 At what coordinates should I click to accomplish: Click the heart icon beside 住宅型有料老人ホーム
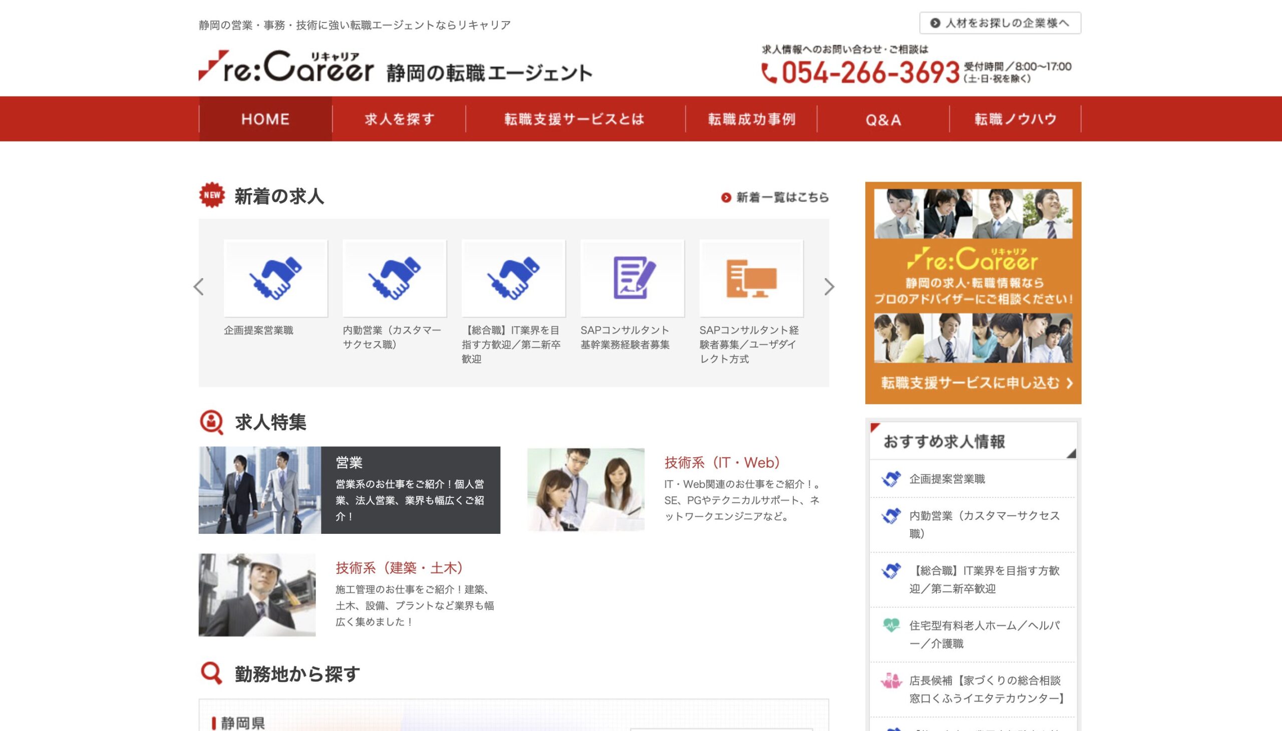891,625
